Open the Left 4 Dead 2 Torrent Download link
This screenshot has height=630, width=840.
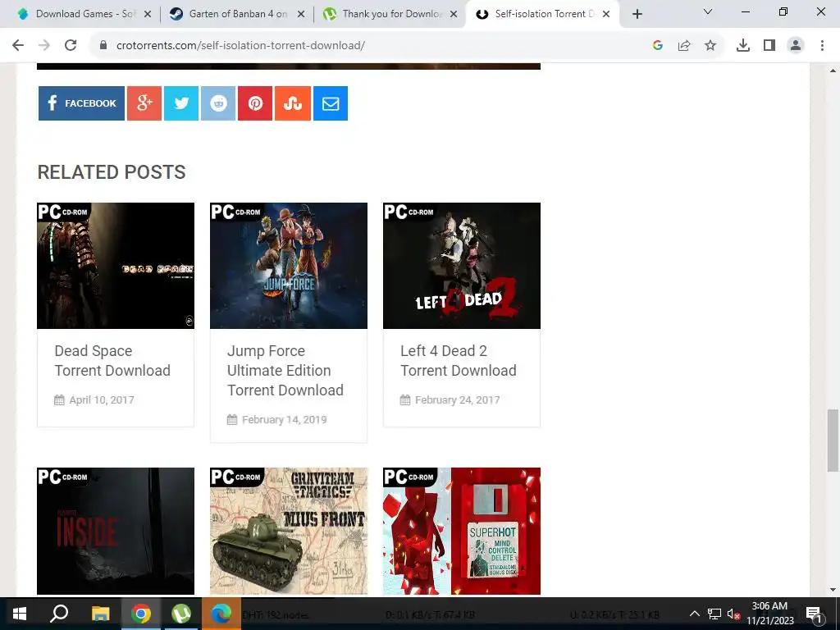459,361
